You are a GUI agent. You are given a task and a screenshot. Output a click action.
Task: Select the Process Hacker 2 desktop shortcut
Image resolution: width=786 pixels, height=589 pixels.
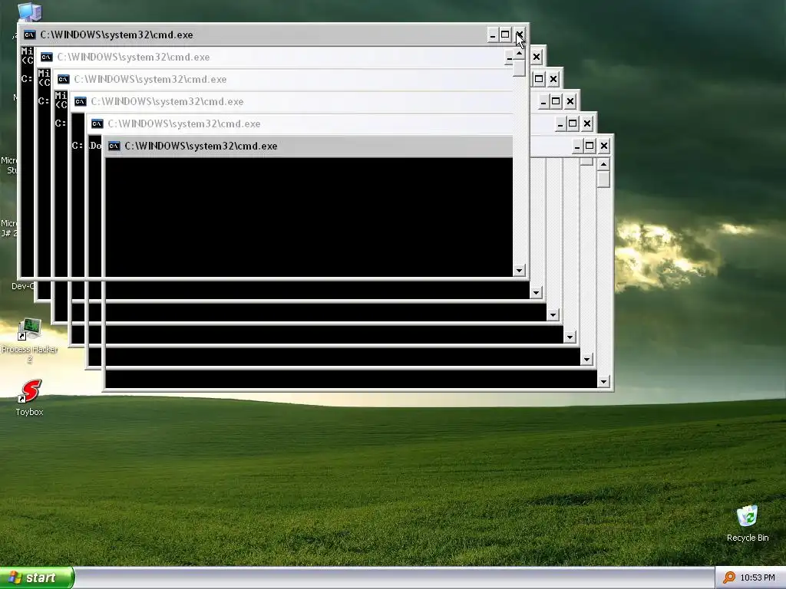point(30,341)
